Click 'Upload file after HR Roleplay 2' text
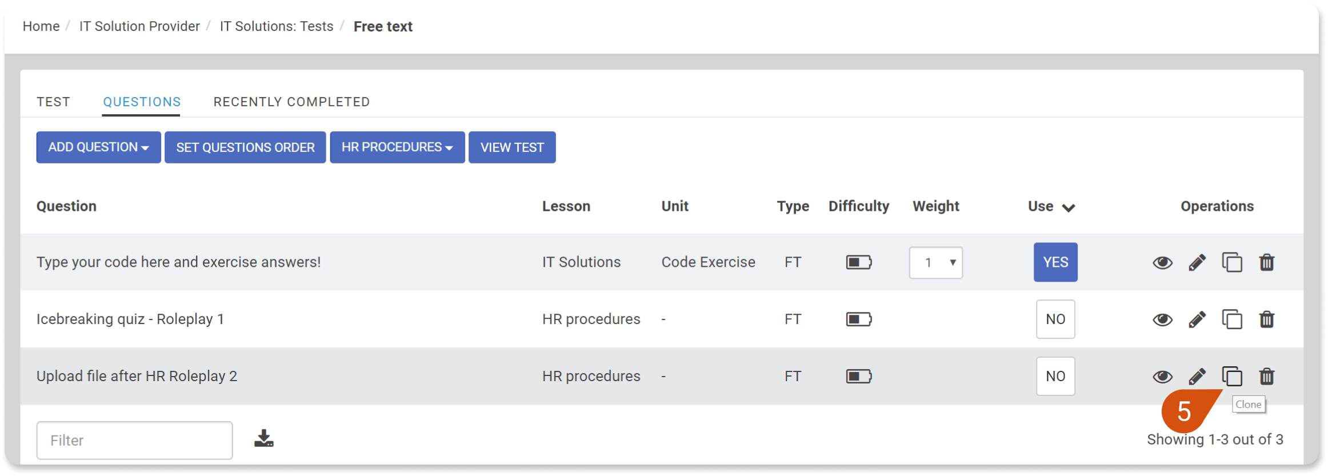 [137, 376]
